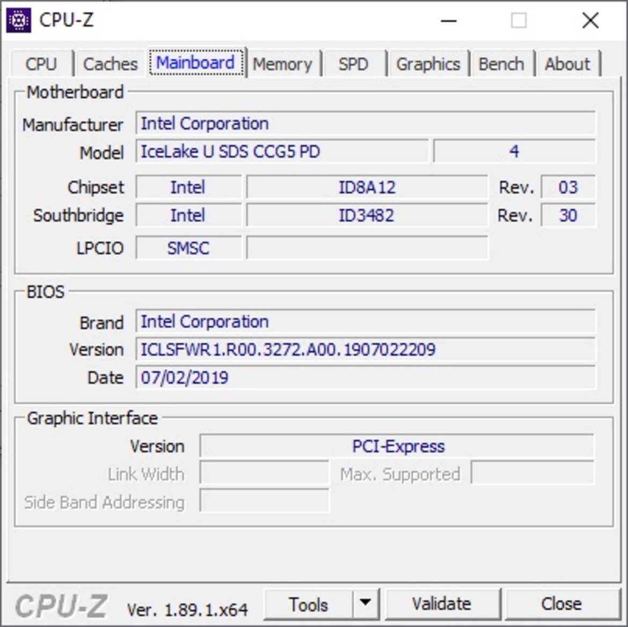This screenshot has width=628, height=627.
Task: Expand the Tools dropdown arrow
Action: [x=366, y=603]
